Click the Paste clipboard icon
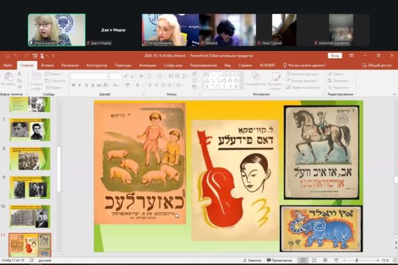398x265 pixels. pos(9,76)
